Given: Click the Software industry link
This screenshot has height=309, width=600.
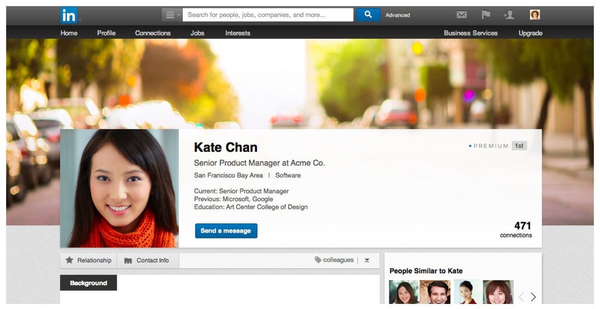Looking at the screenshot, I should 288,175.
